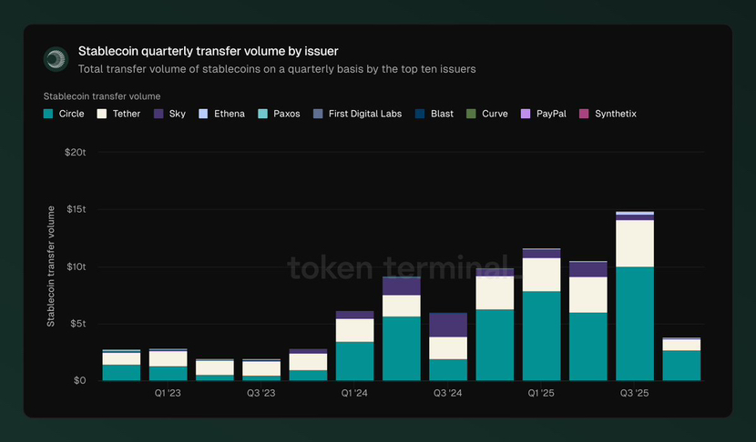Toggle the PayPal legend entry

pos(550,114)
